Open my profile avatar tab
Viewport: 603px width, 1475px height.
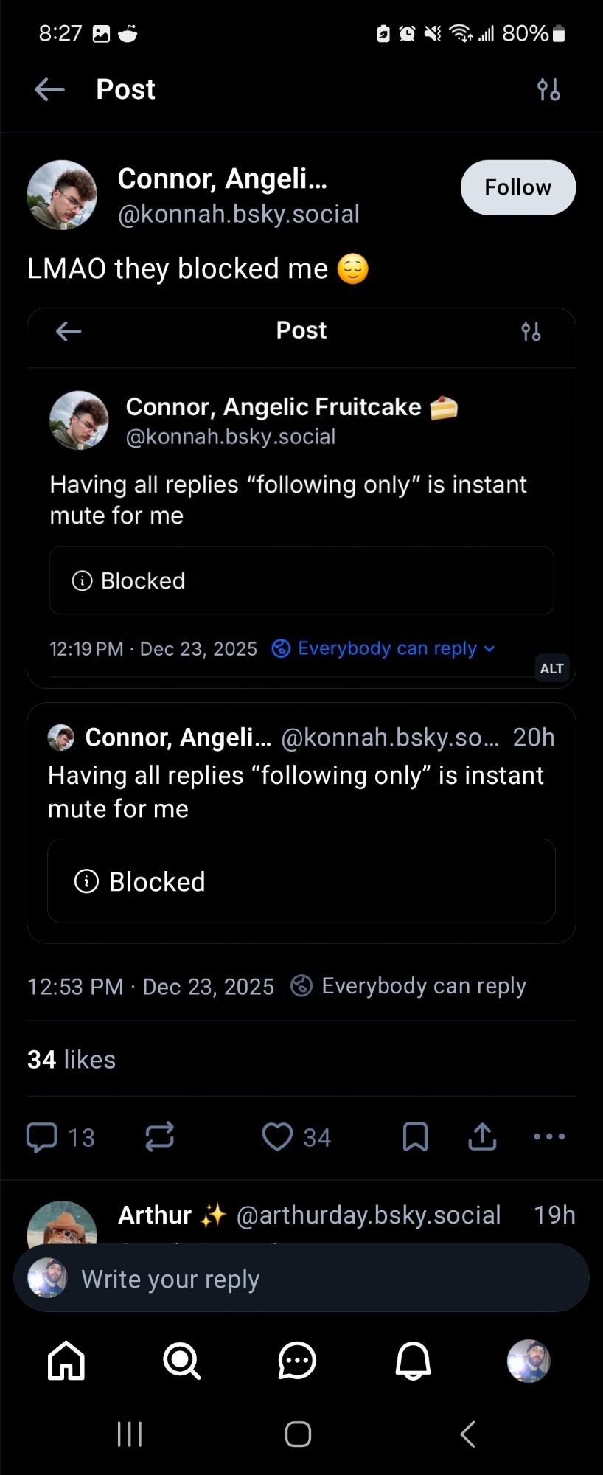tap(529, 1361)
